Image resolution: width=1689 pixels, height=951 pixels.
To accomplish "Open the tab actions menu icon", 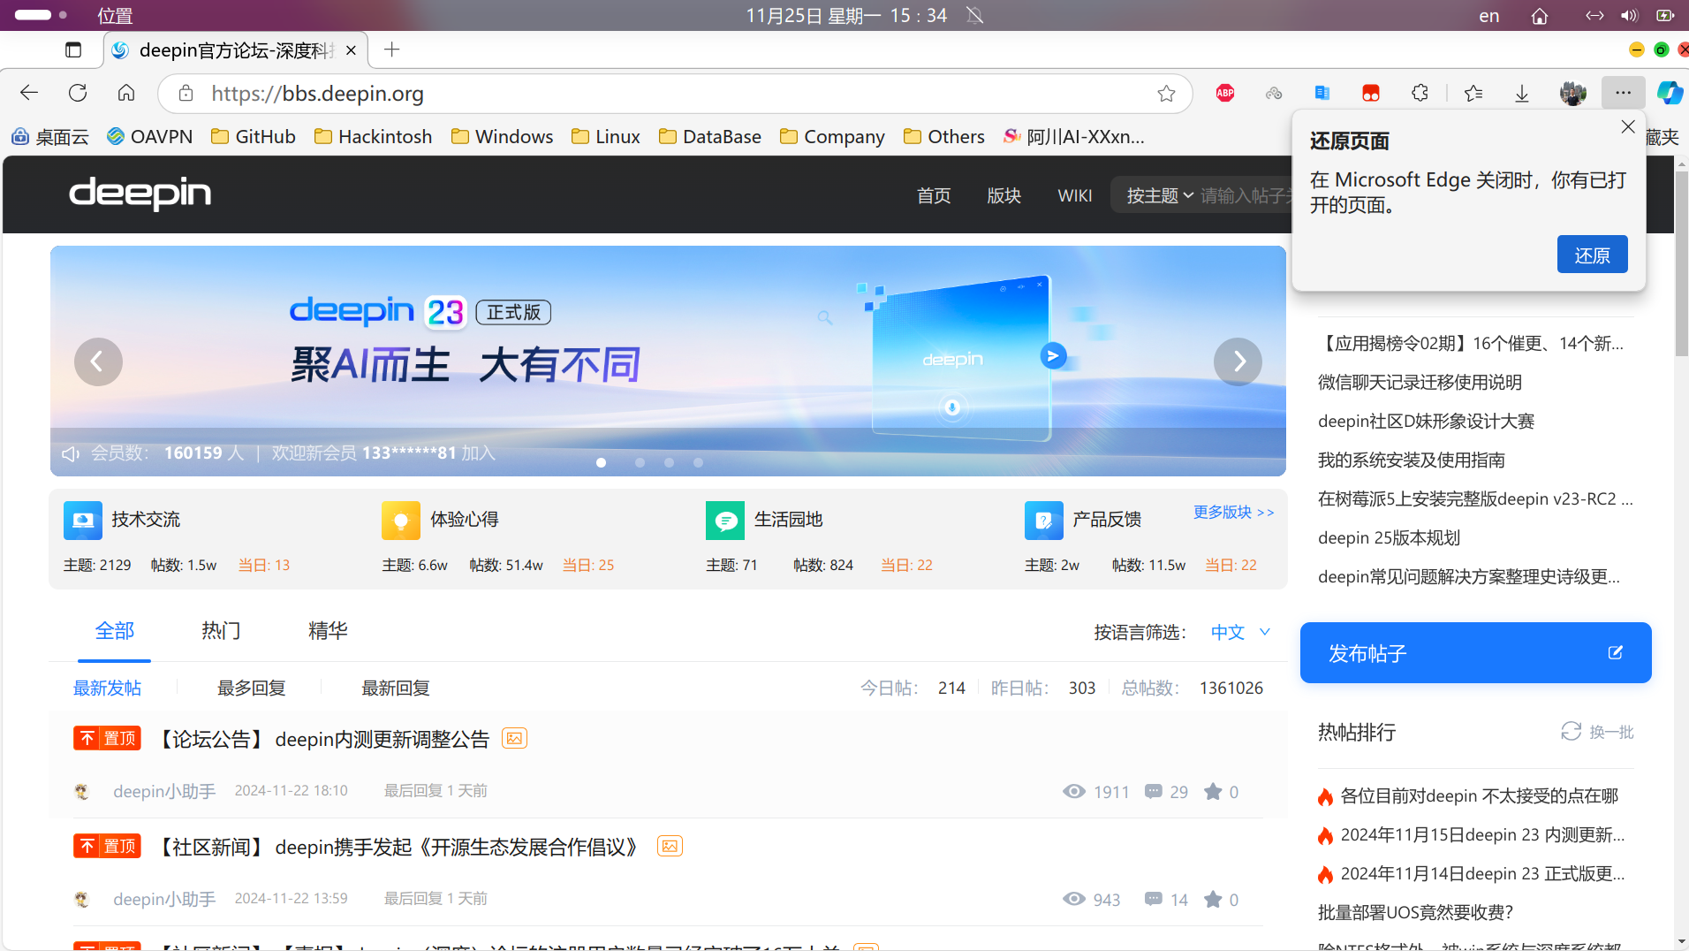I will tap(73, 50).
